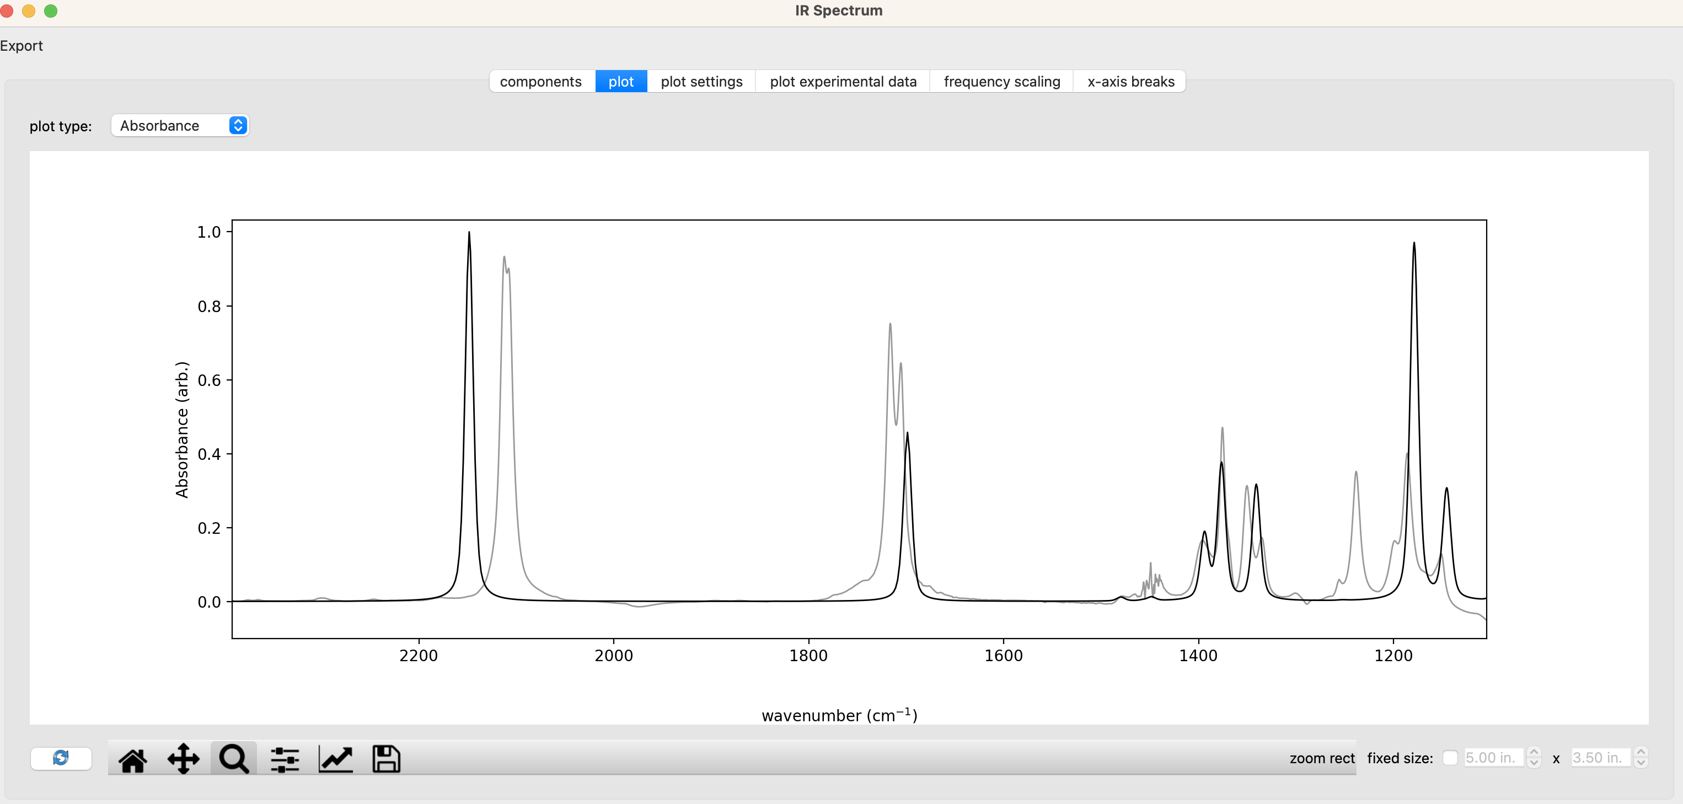Click the 5.00 in. width field

point(1493,758)
